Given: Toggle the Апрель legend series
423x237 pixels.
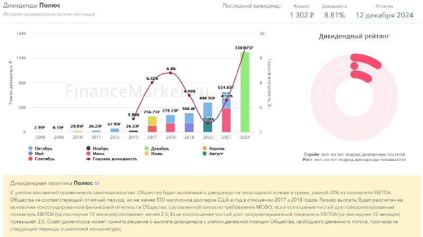Looking at the screenshot, I should [x=214, y=149].
